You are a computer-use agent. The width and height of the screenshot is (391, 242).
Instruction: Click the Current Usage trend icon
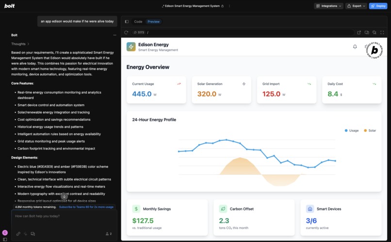point(179,84)
